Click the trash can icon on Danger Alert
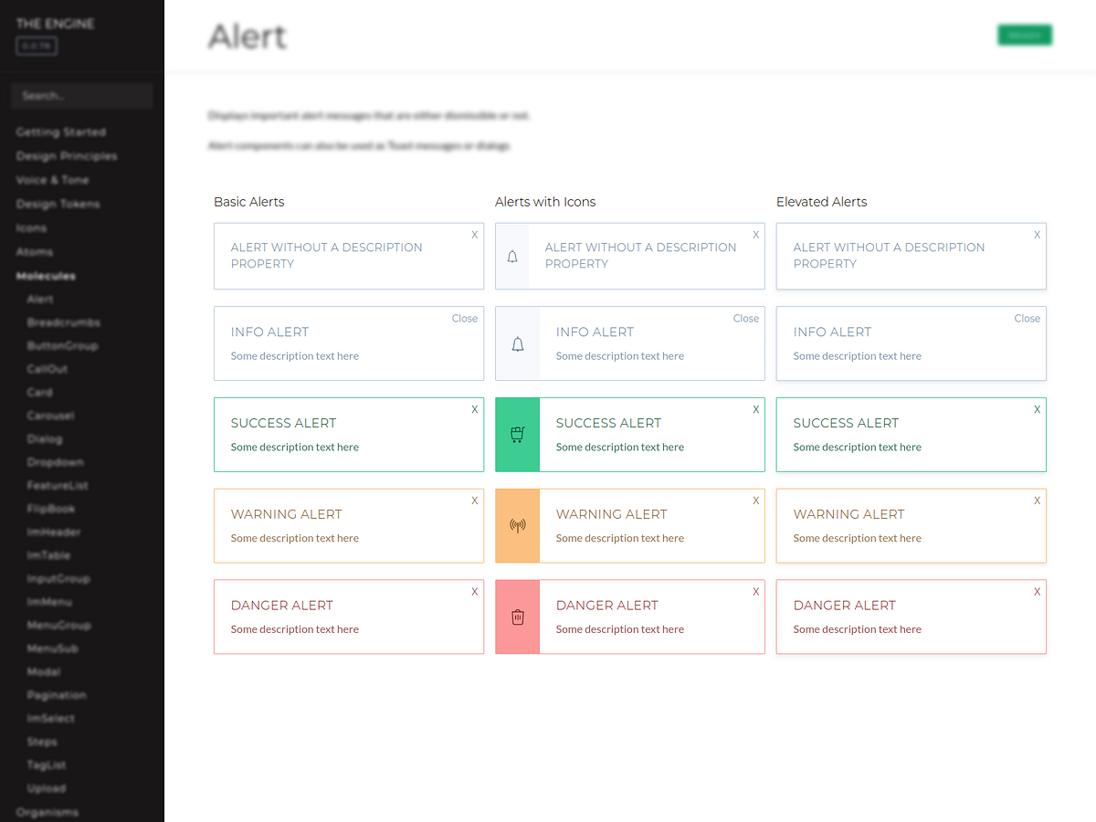The image size is (1096, 822). coord(517,616)
